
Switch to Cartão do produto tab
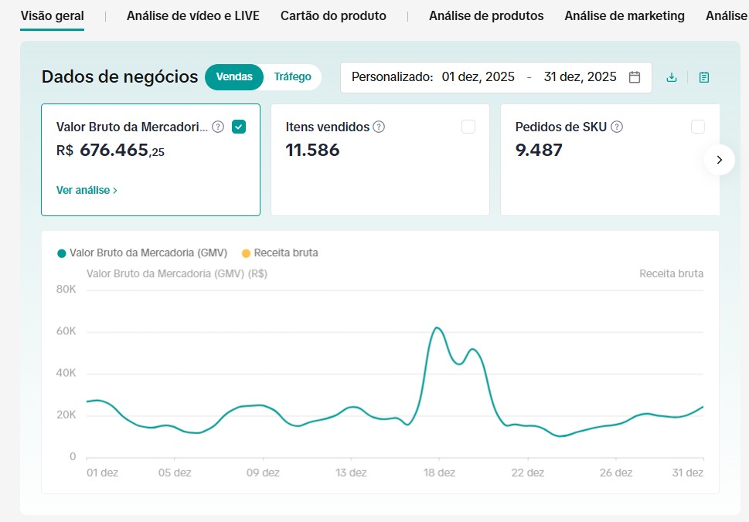click(x=333, y=15)
